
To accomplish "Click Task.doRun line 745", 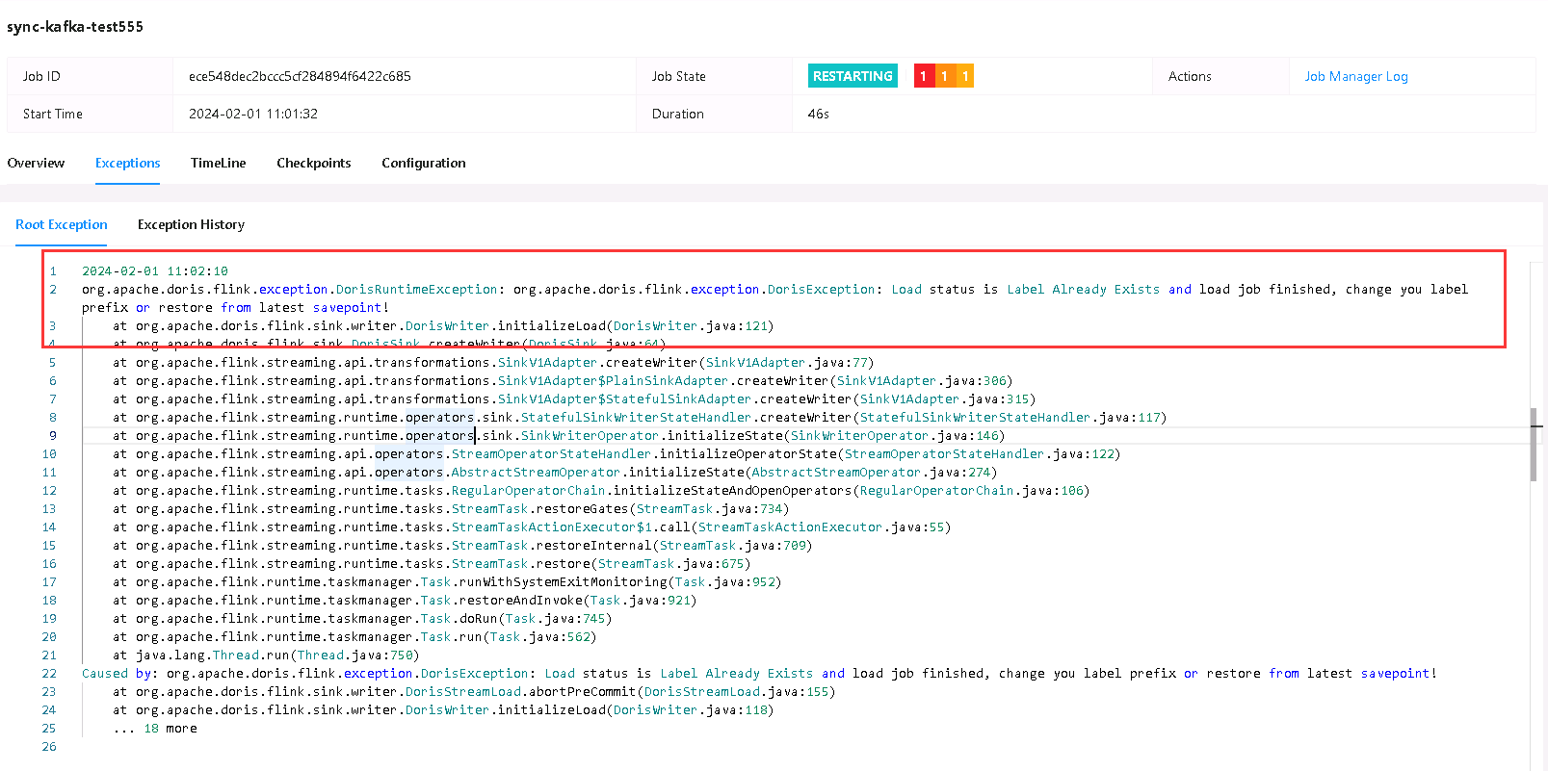I will click(x=362, y=619).
